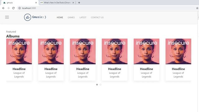Click the sixth card's Headline title
This screenshot has height=112, width=199.
178,69
